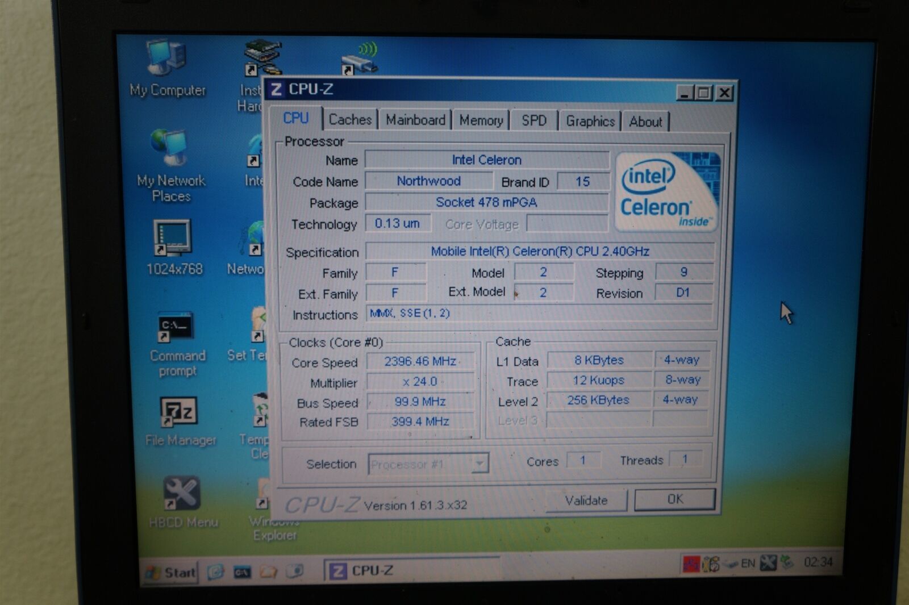Click the Intel Celeron inside logo

pyautogui.click(x=667, y=191)
